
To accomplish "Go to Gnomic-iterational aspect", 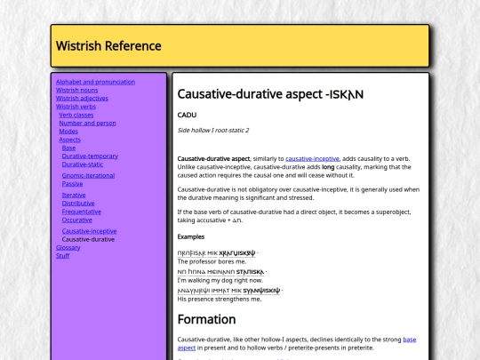I will point(89,175).
